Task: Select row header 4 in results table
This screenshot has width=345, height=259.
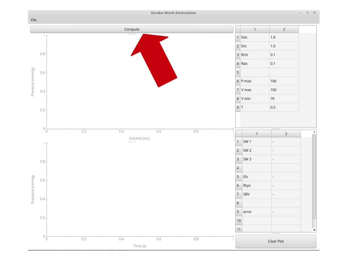Action: tap(239, 168)
